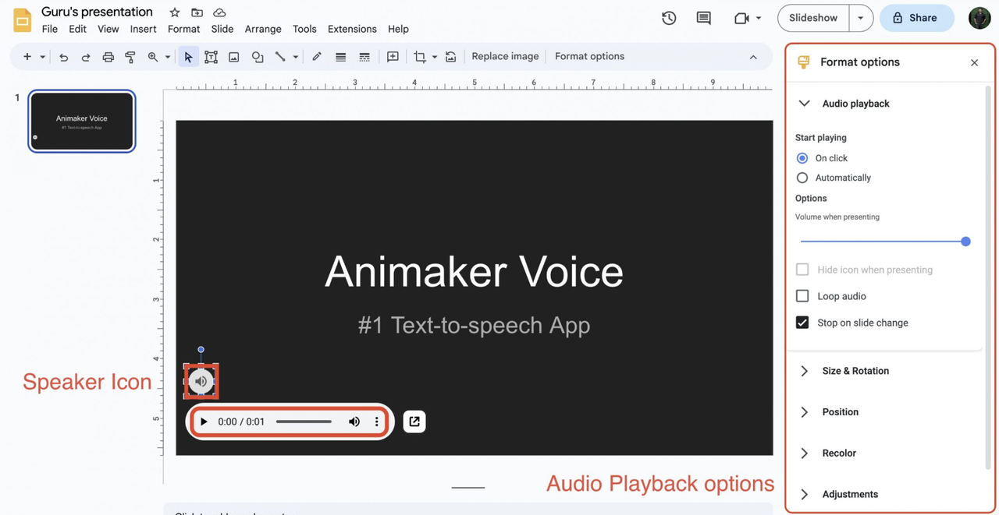The image size is (999, 515).
Task: Click the crop image icon
Action: point(420,57)
